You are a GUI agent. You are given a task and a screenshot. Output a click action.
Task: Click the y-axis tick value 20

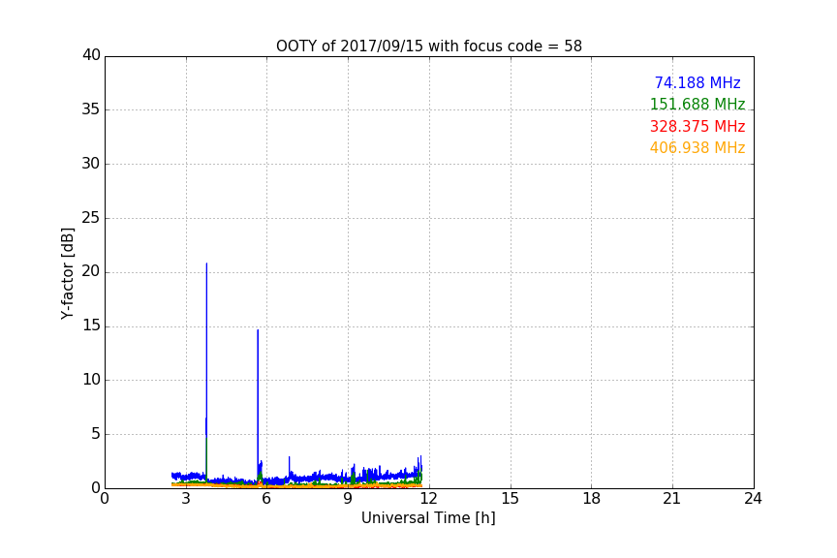pyautogui.click(x=91, y=271)
